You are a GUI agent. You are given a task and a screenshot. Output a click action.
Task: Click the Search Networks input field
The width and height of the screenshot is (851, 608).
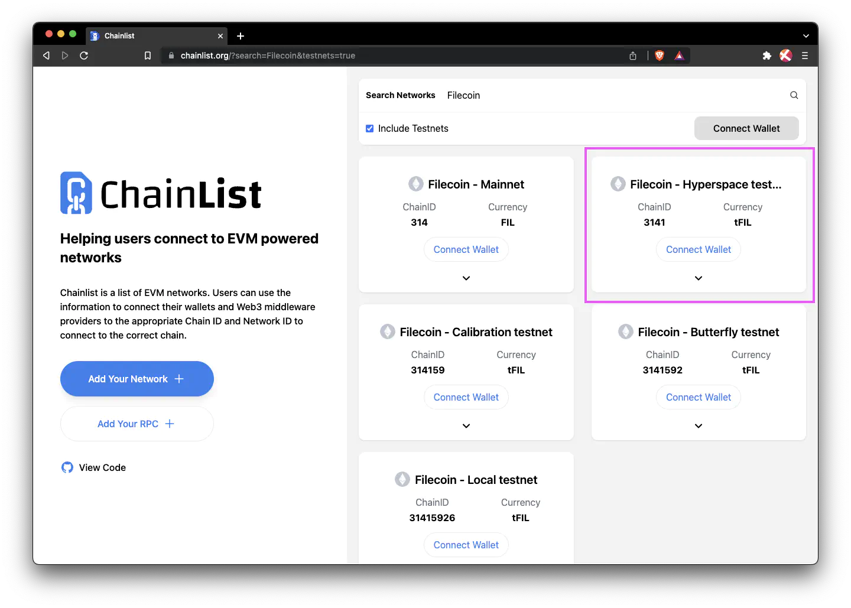coord(615,95)
